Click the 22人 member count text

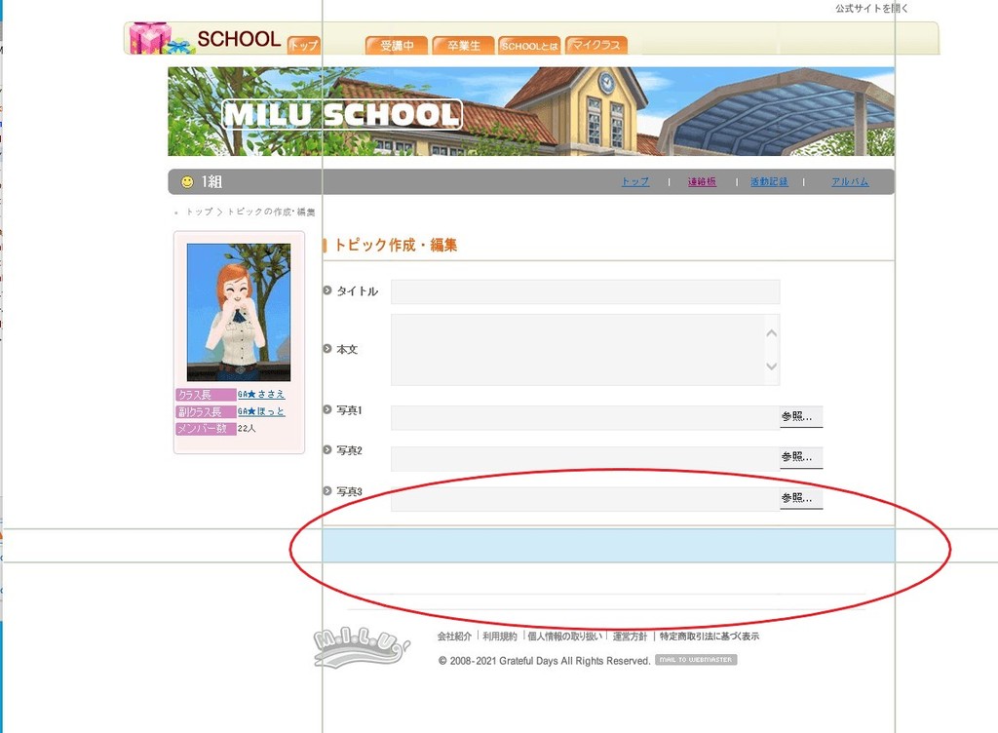click(x=247, y=429)
